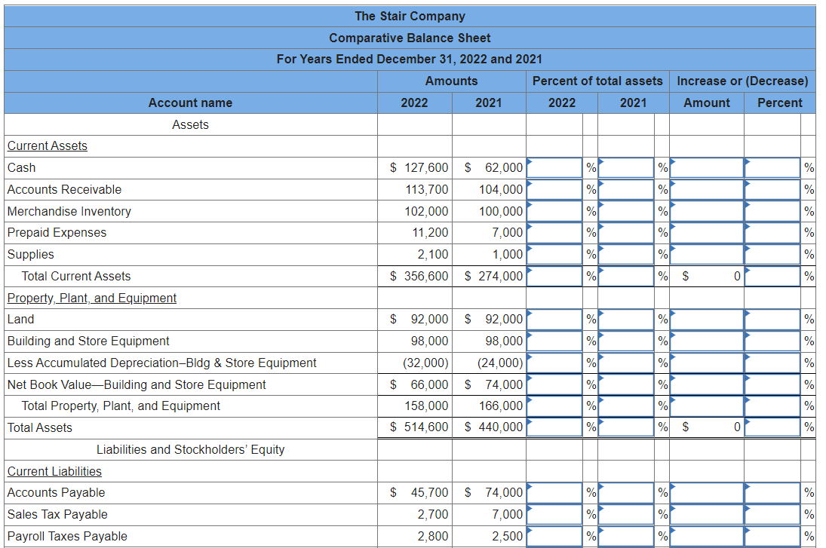
Task: Click Land 2021 percent field
Action: [626, 320]
